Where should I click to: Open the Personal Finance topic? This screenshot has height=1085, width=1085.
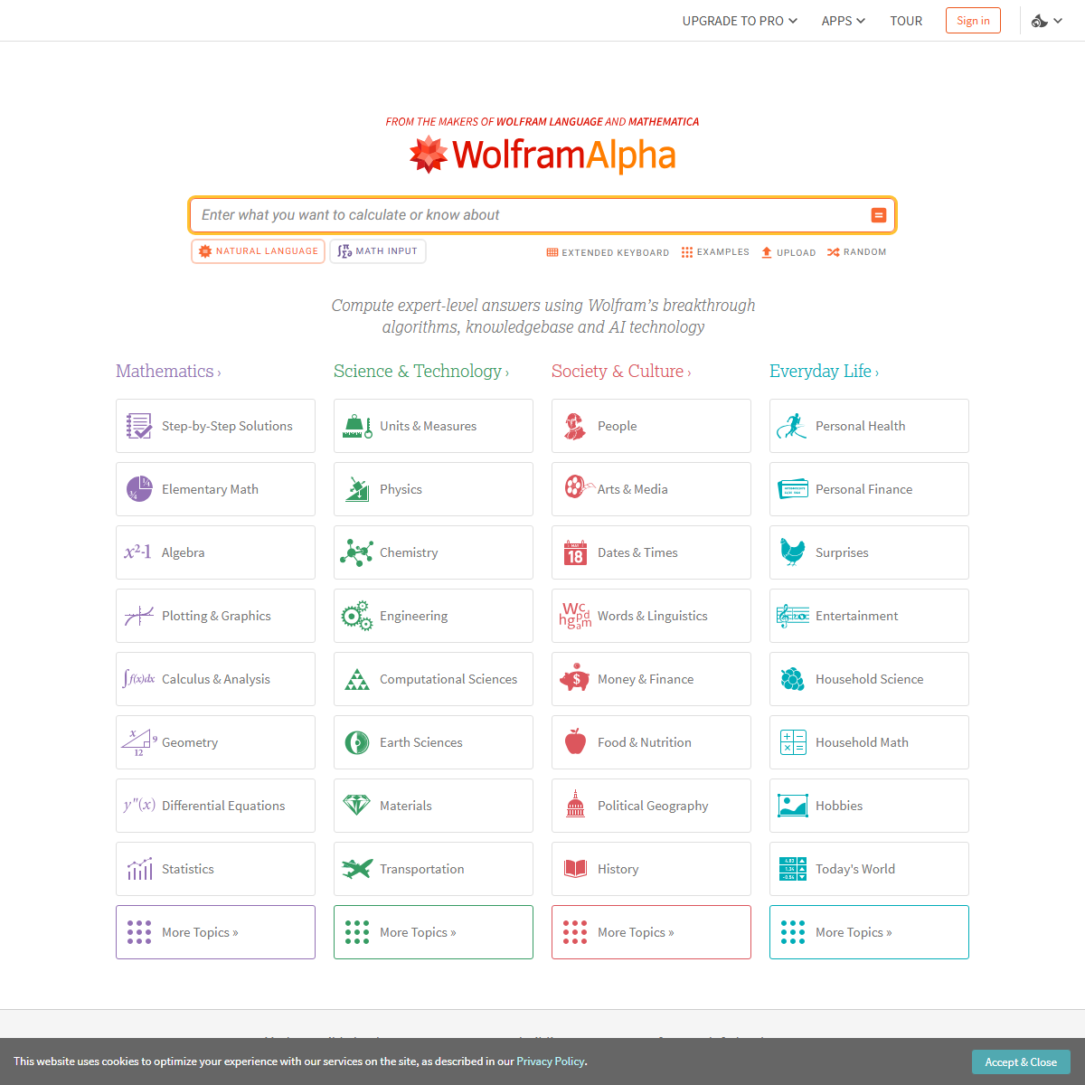(869, 489)
